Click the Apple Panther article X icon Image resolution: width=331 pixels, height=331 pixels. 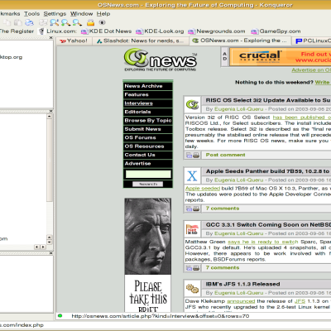192,175
